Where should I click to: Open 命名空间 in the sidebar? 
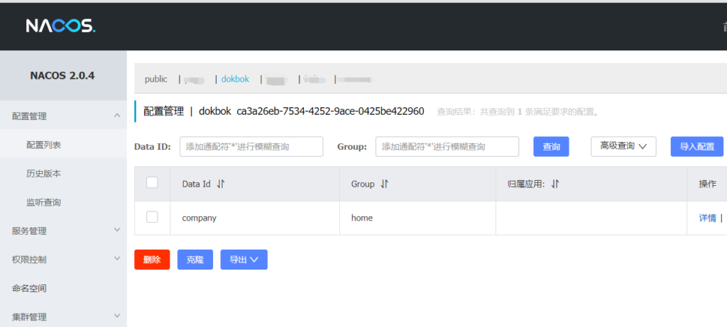point(29,289)
